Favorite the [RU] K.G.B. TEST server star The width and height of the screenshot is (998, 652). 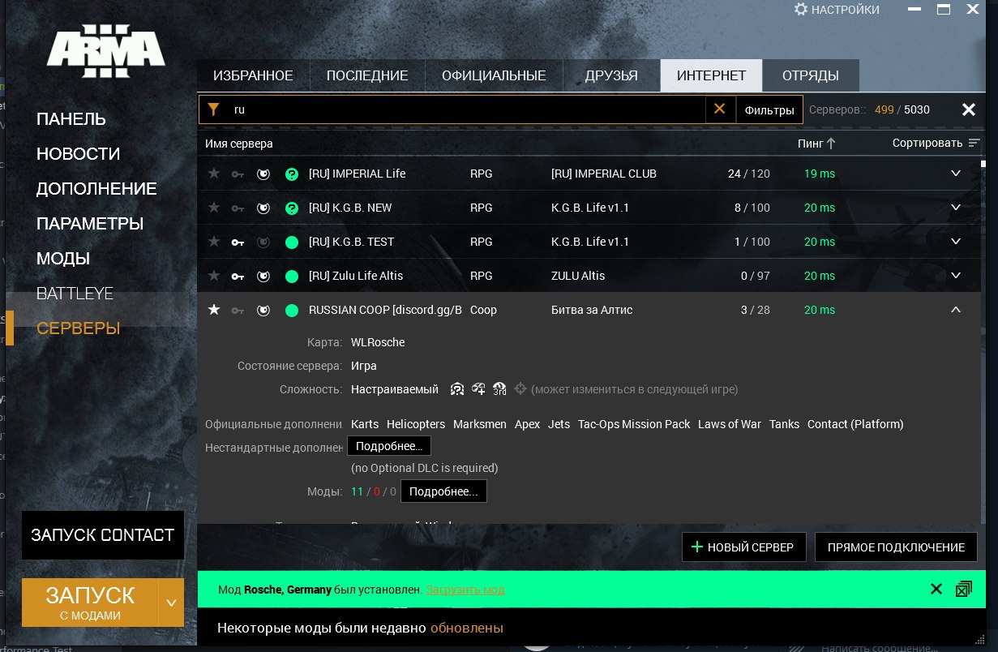click(x=214, y=242)
